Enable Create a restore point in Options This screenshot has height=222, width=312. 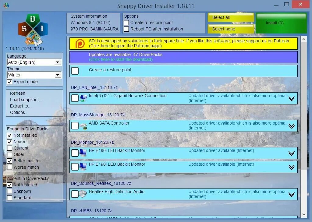pos(126,23)
